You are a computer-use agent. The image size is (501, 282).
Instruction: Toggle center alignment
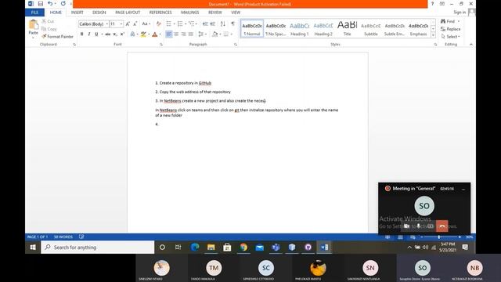click(176, 34)
